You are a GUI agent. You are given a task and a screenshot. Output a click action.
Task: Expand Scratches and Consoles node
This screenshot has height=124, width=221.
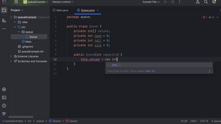pos(11,61)
